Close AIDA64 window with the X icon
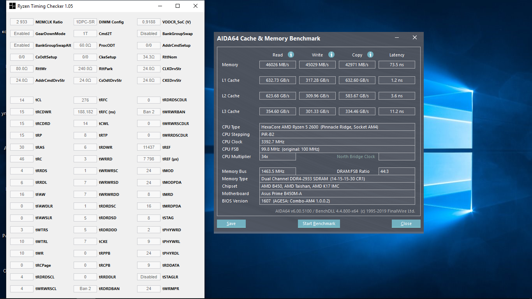This screenshot has height=299, width=532. point(415,37)
